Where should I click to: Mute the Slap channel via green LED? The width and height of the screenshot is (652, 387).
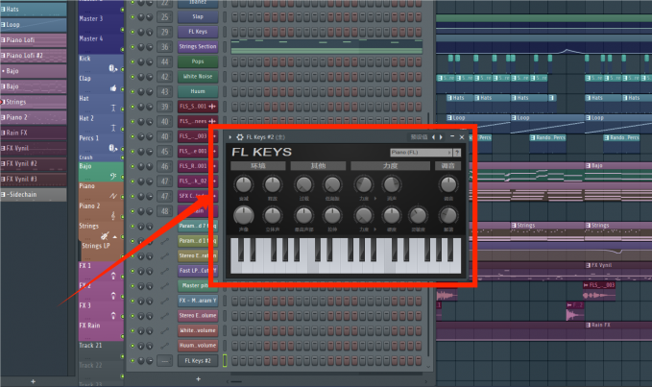(133, 17)
